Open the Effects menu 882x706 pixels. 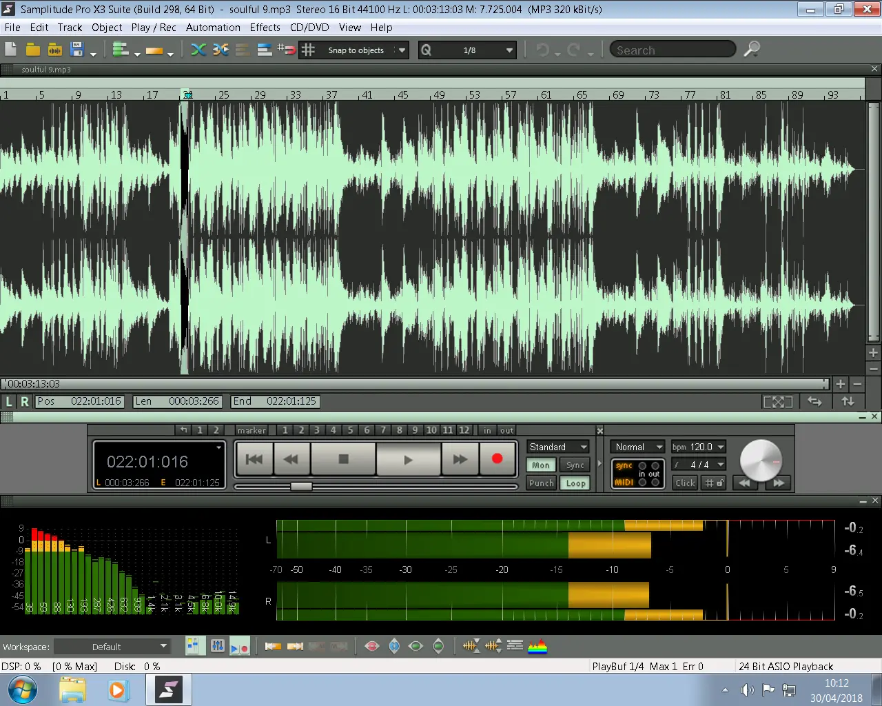point(265,28)
